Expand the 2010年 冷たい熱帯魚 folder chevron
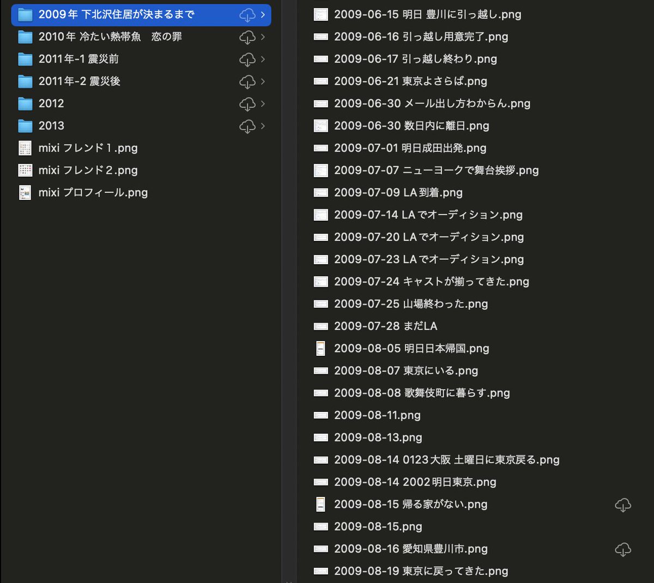This screenshot has width=654, height=583. [263, 37]
